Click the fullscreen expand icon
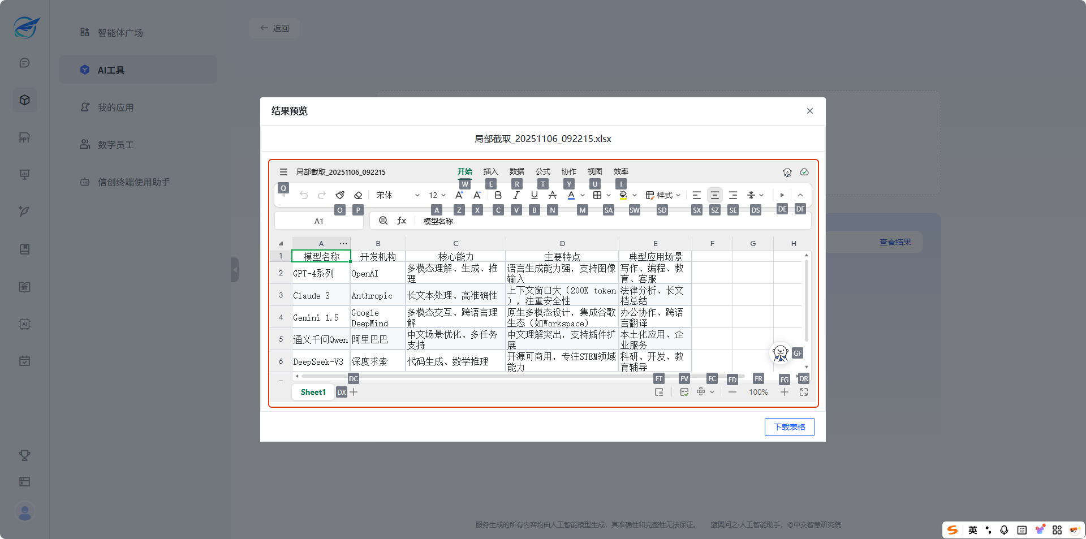The image size is (1086, 539). click(804, 392)
